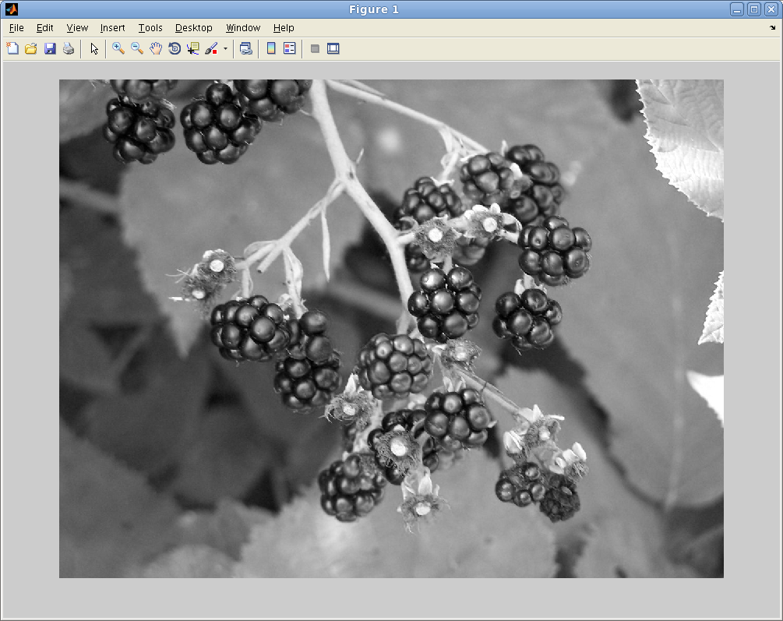Select the Brush data tool
This screenshot has height=621, width=783.
pyautogui.click(x=212, y=48)
